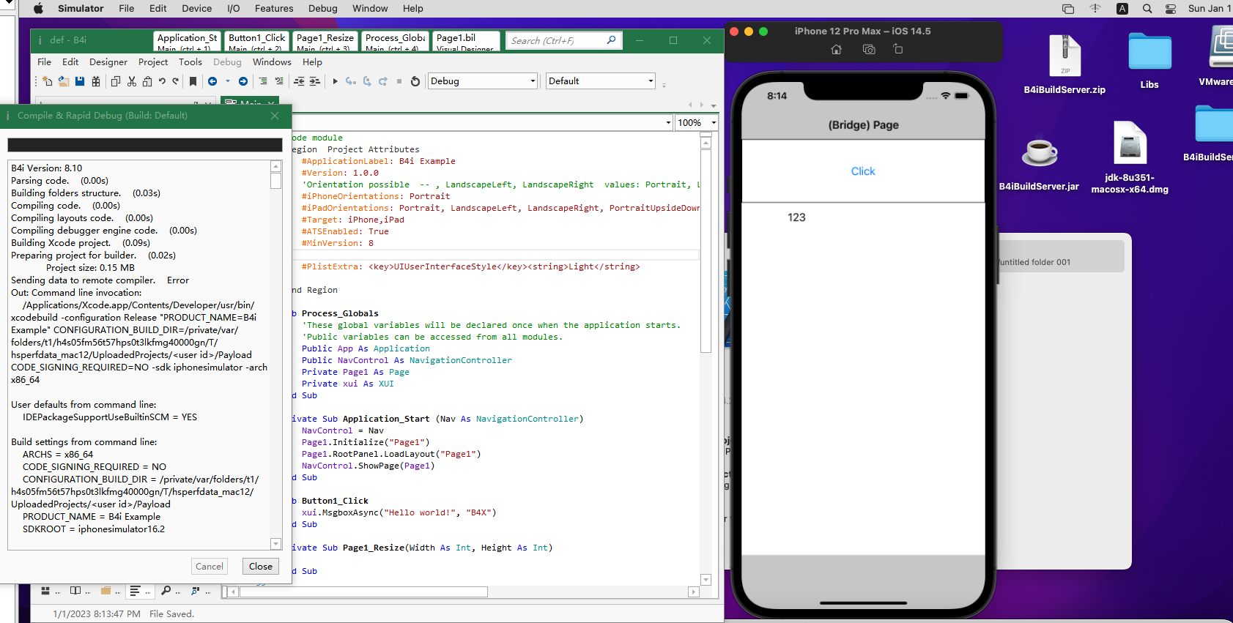This screenshot has height=623, width=1233.
Task: Decrease indent with the outdent icon
Action: pos(299,81)
